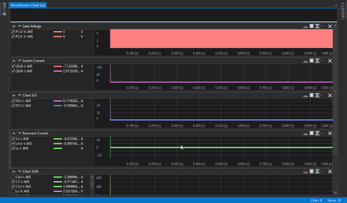The height and width of the screenshot is (203, 347).
Task: Click the green color swatch for Cr: I
Action: point(57,139)
